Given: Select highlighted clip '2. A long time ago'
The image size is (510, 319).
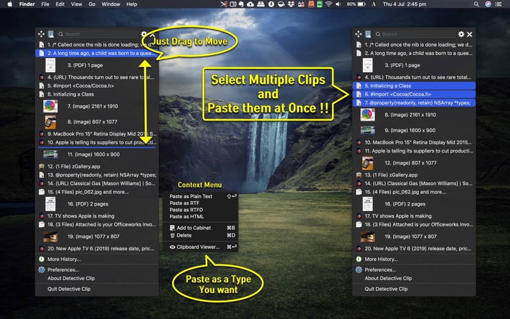Looking at the screenshot, I should [97, 53].
